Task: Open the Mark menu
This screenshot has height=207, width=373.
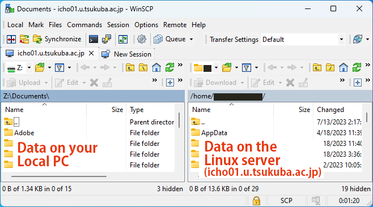Action: coord(36,25)
